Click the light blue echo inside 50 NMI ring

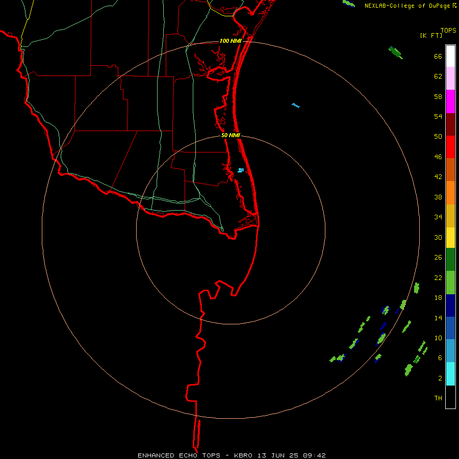click(x=241, y=170)
